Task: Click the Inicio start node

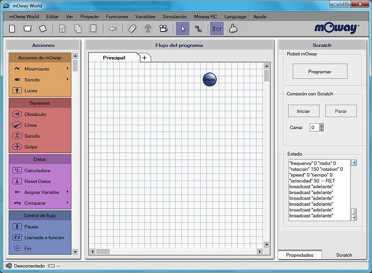Action: (209, 79)
